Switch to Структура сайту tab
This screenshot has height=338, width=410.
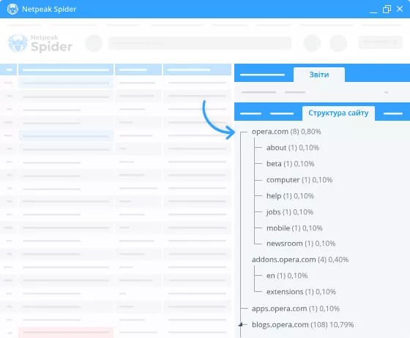tap(338, 113)
